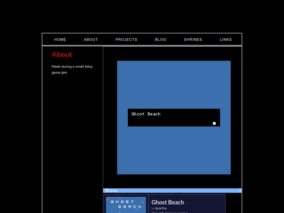Advance the Ghost Beach dialog square indicator
Viewport: 284px width, 213px height.
coord(214,124)
